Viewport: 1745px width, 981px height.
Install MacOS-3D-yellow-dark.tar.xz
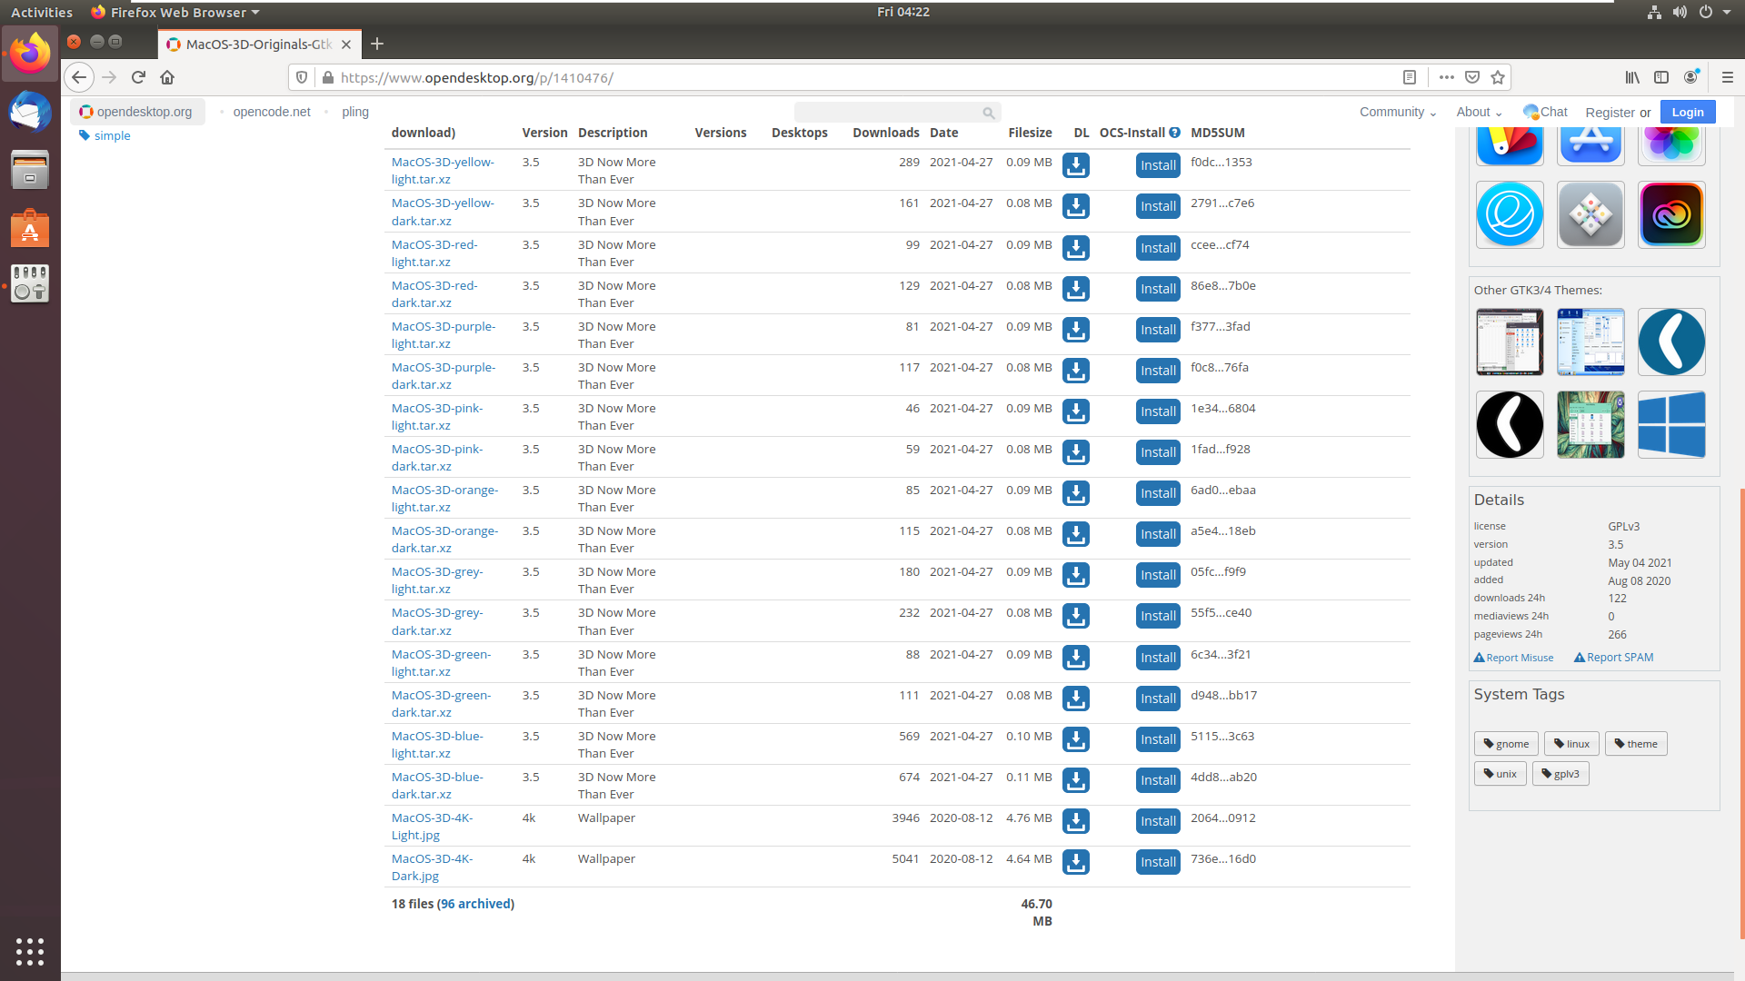tap(1158, 206)
